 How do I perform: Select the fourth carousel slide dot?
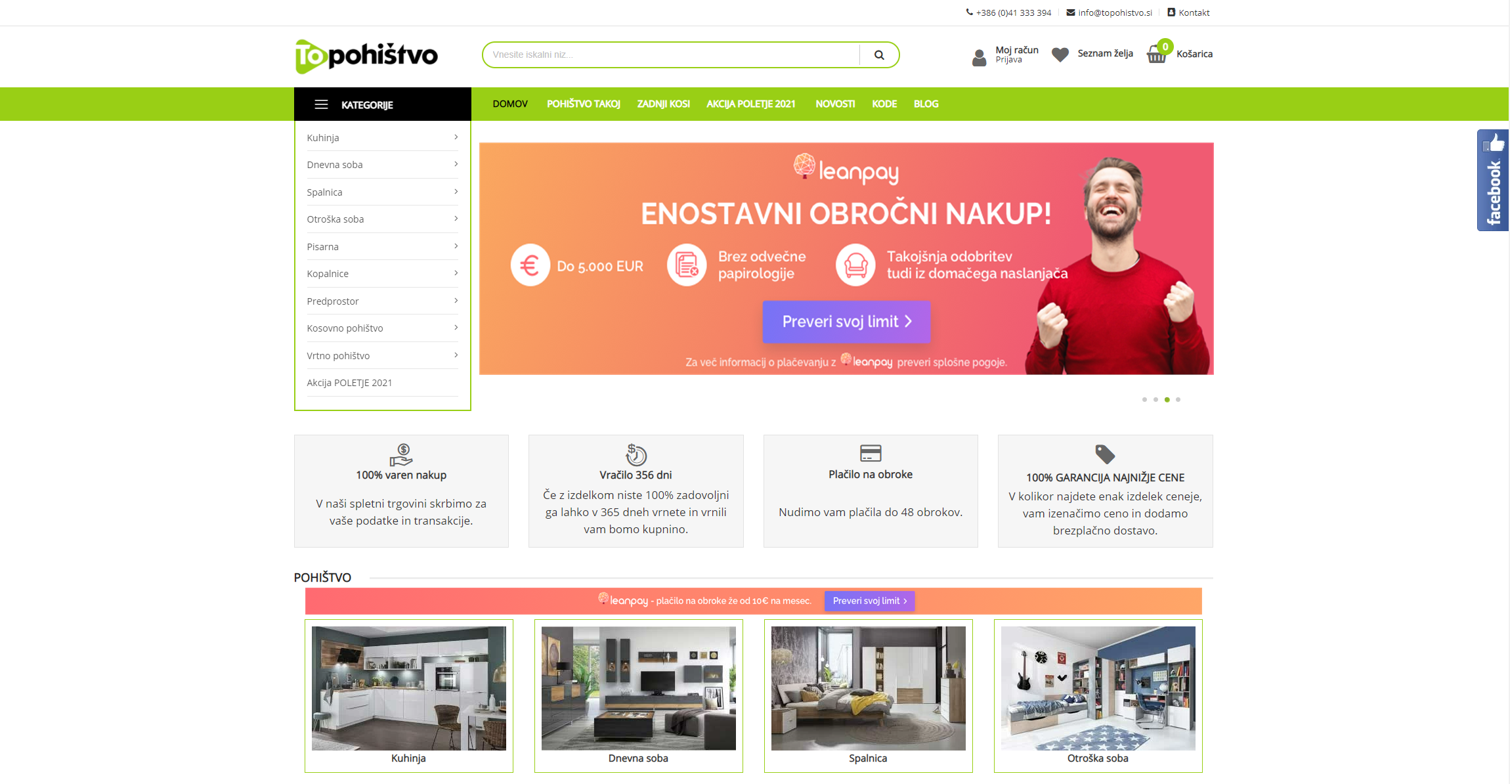[x=1178, y=399]
